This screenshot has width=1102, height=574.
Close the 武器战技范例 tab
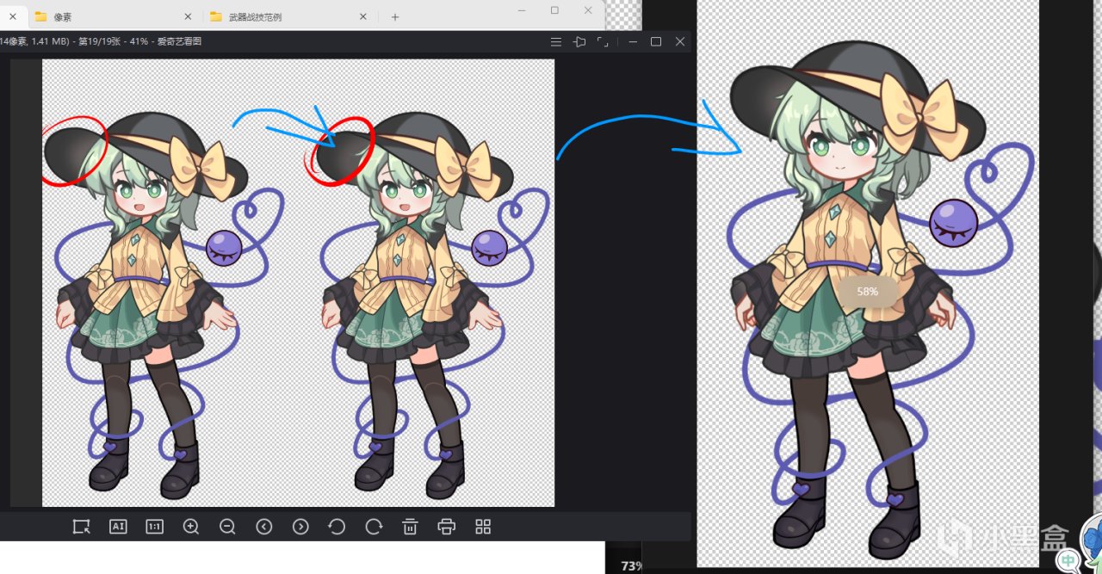[x=363, y=16]
